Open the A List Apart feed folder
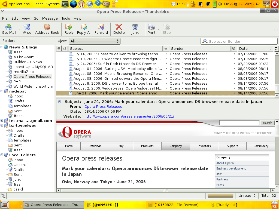This screenshot has width=279, height=209. (23, 57)
